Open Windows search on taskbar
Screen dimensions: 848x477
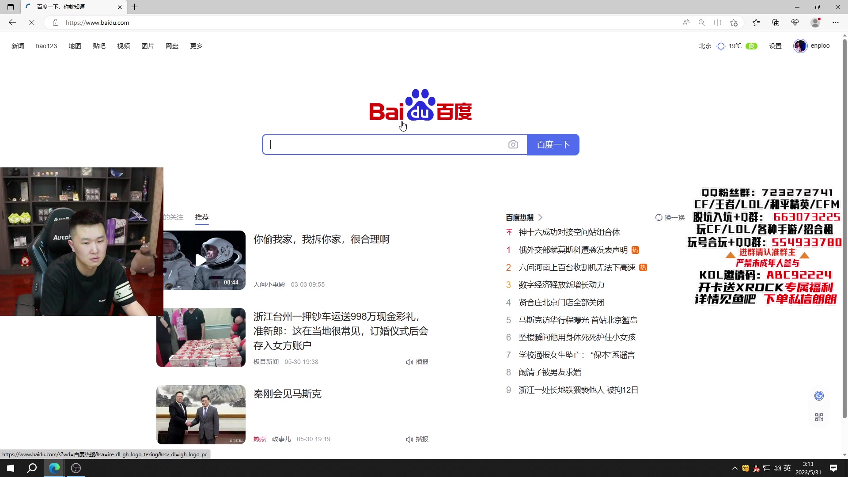[32, 468]
